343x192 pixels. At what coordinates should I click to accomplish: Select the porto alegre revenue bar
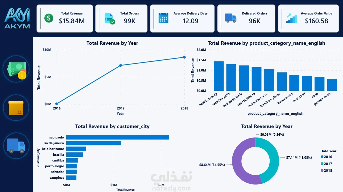click(72, 166)
